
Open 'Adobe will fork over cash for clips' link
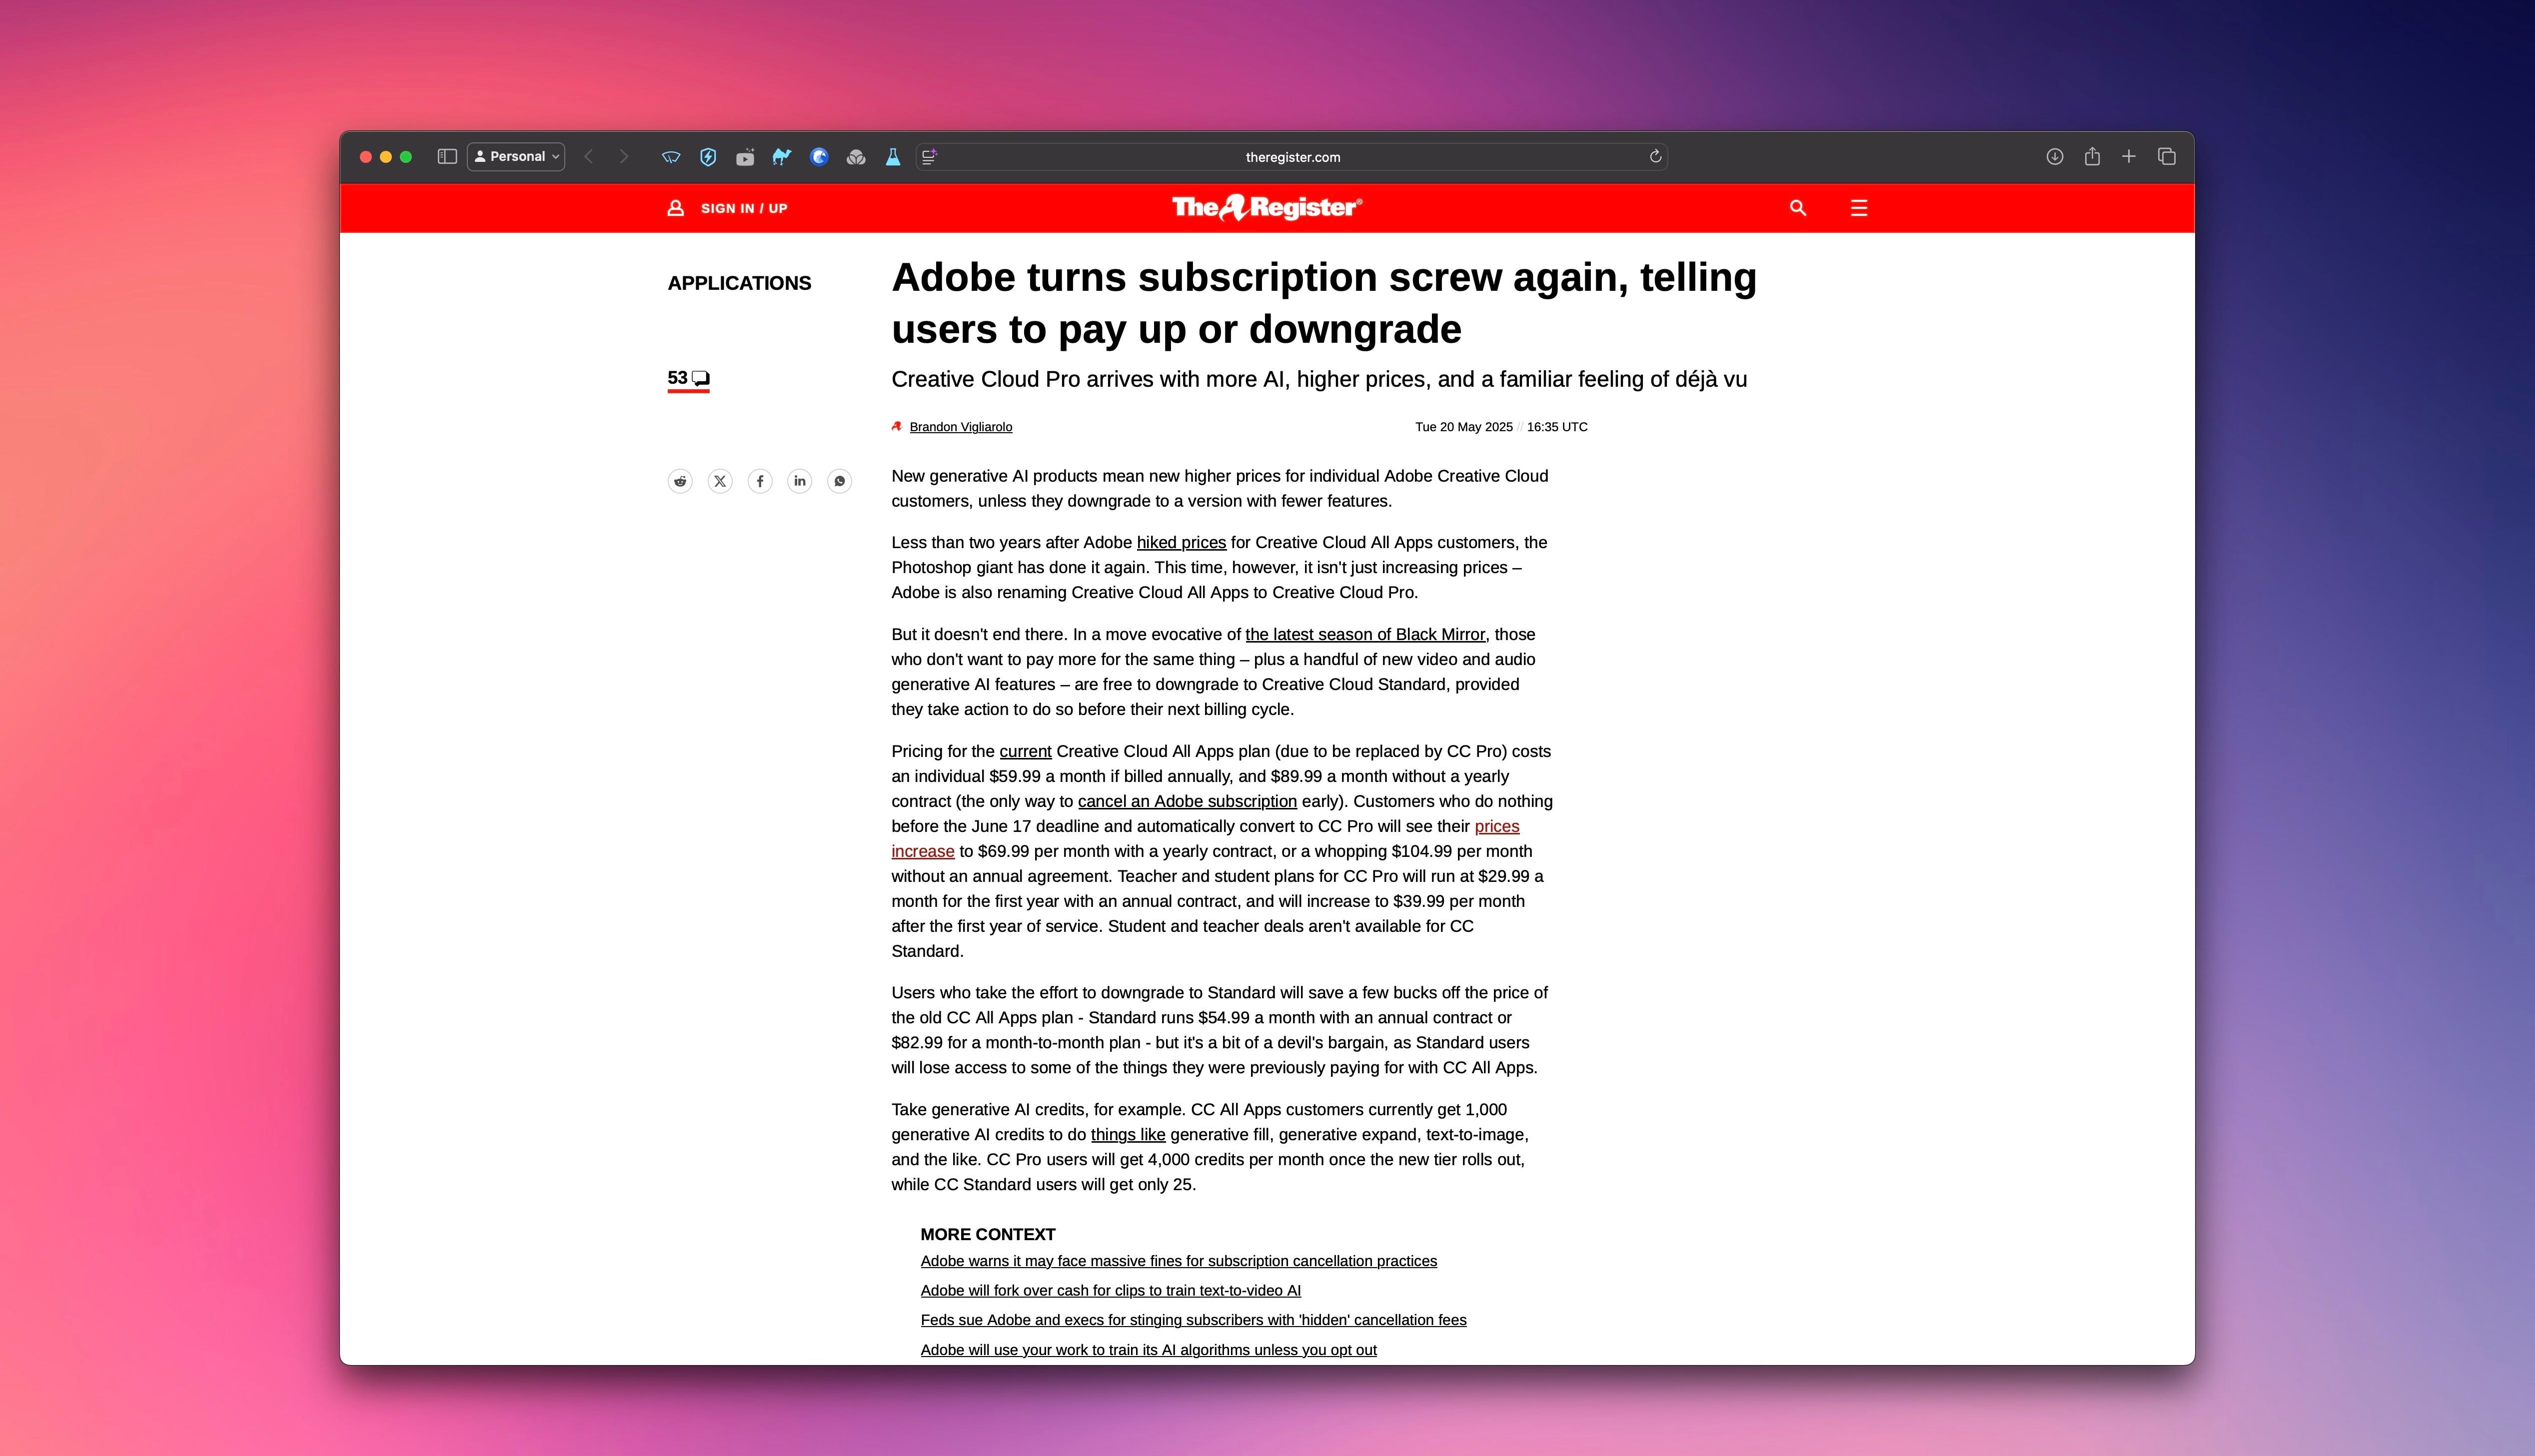click(x=1110, y=1290)
